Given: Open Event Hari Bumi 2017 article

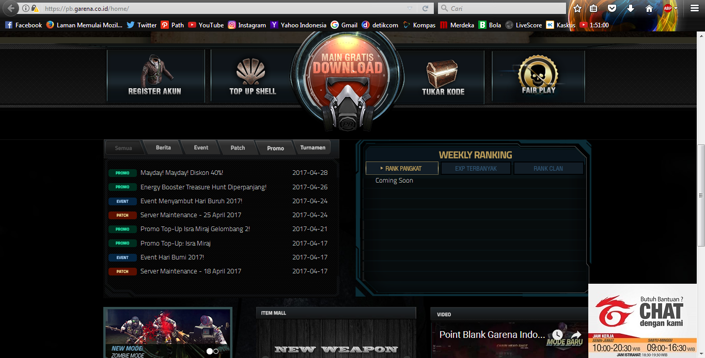Looking at the screenshot, I should 172,257.
